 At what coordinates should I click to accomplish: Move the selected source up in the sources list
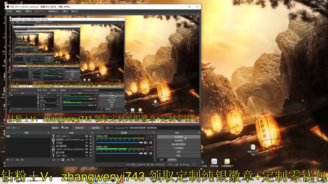point(68,160)
